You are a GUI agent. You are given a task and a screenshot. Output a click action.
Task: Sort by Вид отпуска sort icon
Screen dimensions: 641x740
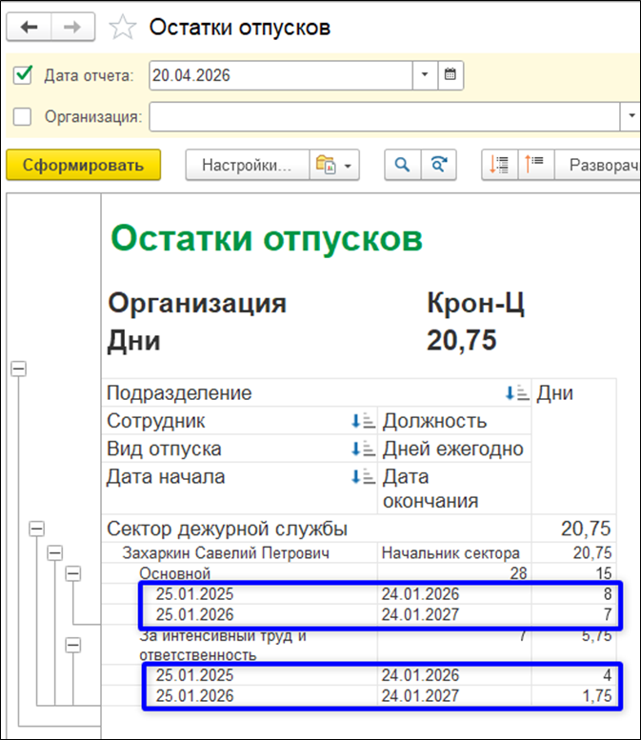click(363, 449)
